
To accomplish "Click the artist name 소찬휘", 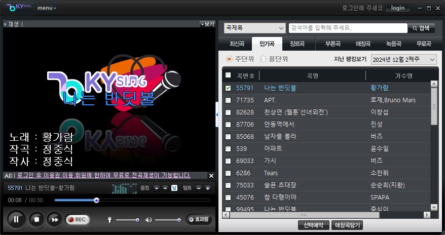I will click(x=380, y=173).
